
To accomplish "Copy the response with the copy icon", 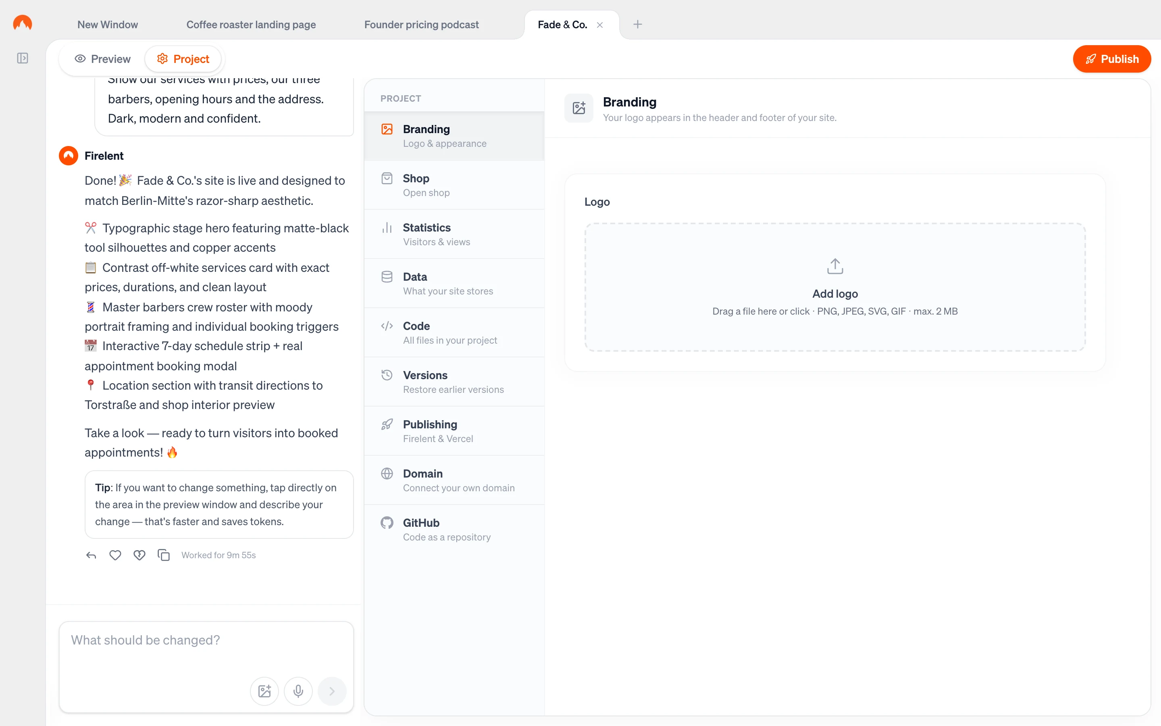I will point(164,555).
